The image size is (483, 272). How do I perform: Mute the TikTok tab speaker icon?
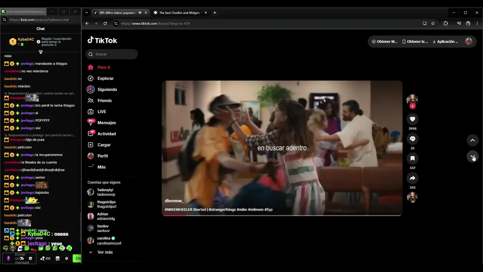coord(140,12)
